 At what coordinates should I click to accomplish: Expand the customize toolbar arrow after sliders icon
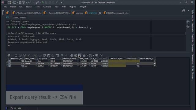pos(61,2)
